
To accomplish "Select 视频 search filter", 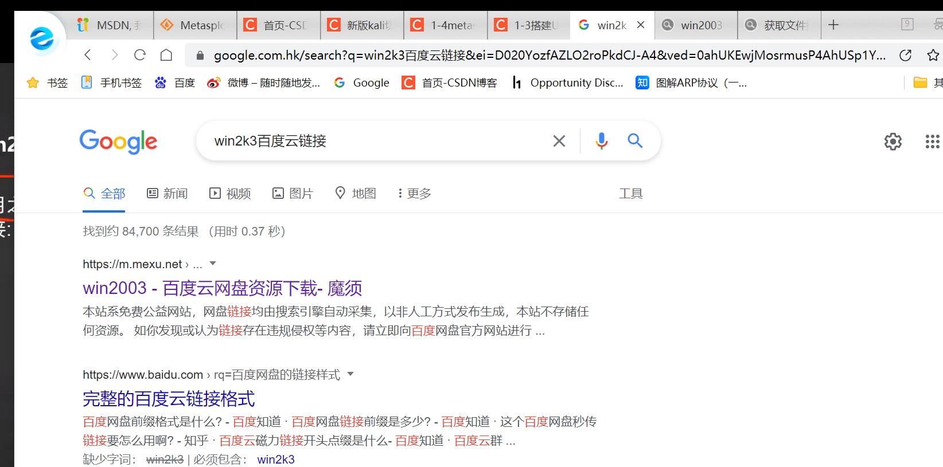I will click(230, 194).
